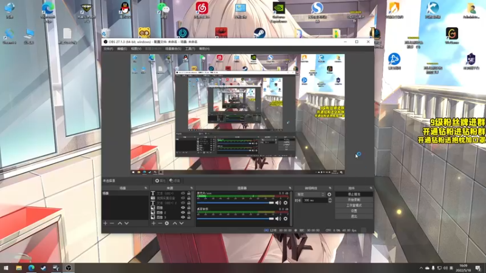486x273 pixels.
Task: Open the Windows Start menu
Action: [x=6, y=268]
